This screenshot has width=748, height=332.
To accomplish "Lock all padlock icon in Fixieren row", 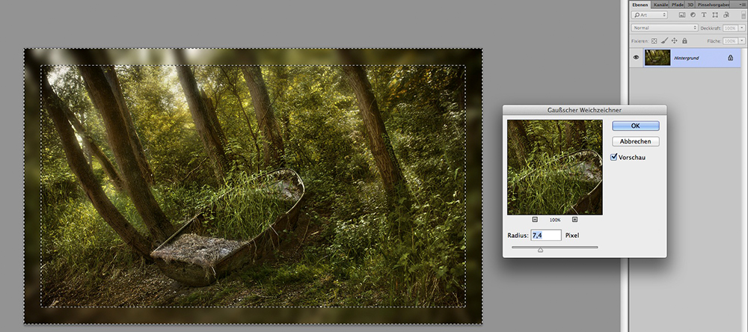I will pyautogui.click(x=684, y=41).
